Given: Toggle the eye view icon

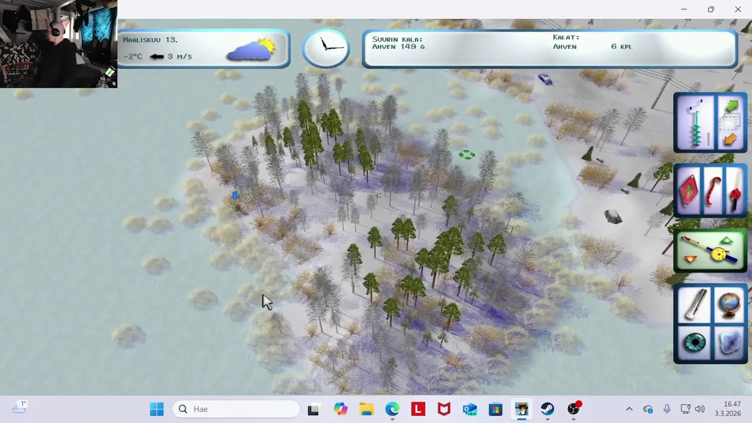Looking at the screenshot, I should click(x=695, y=343).
